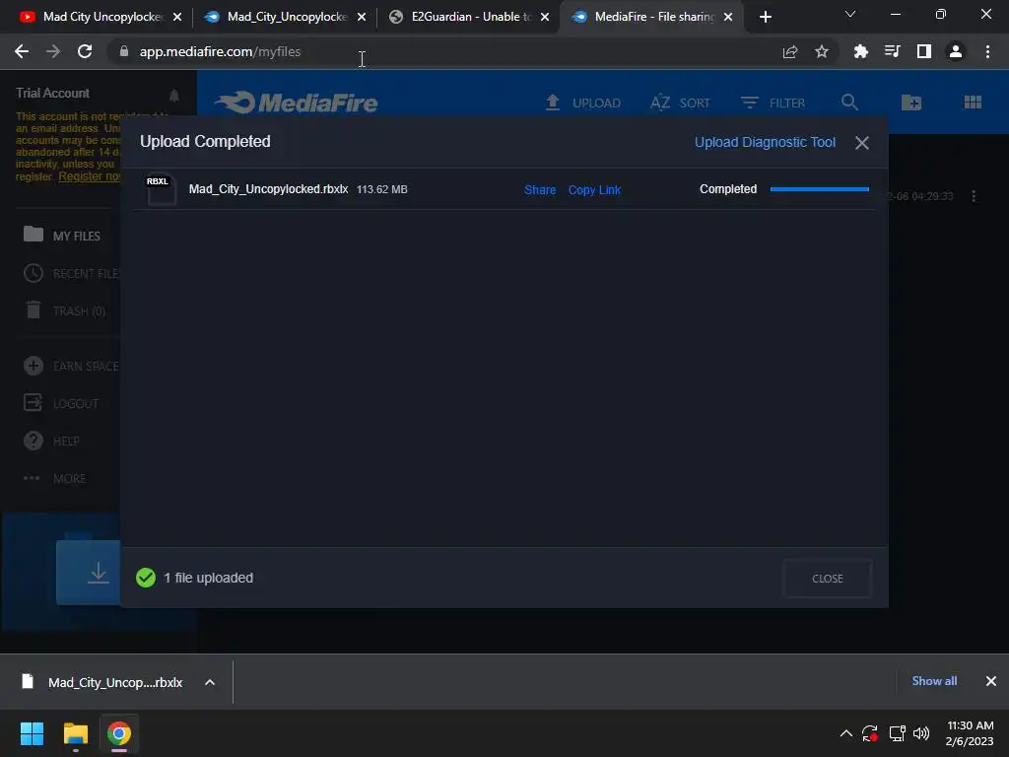
Task: Click the CLOSE button in dialog
Action: point(827,578)
